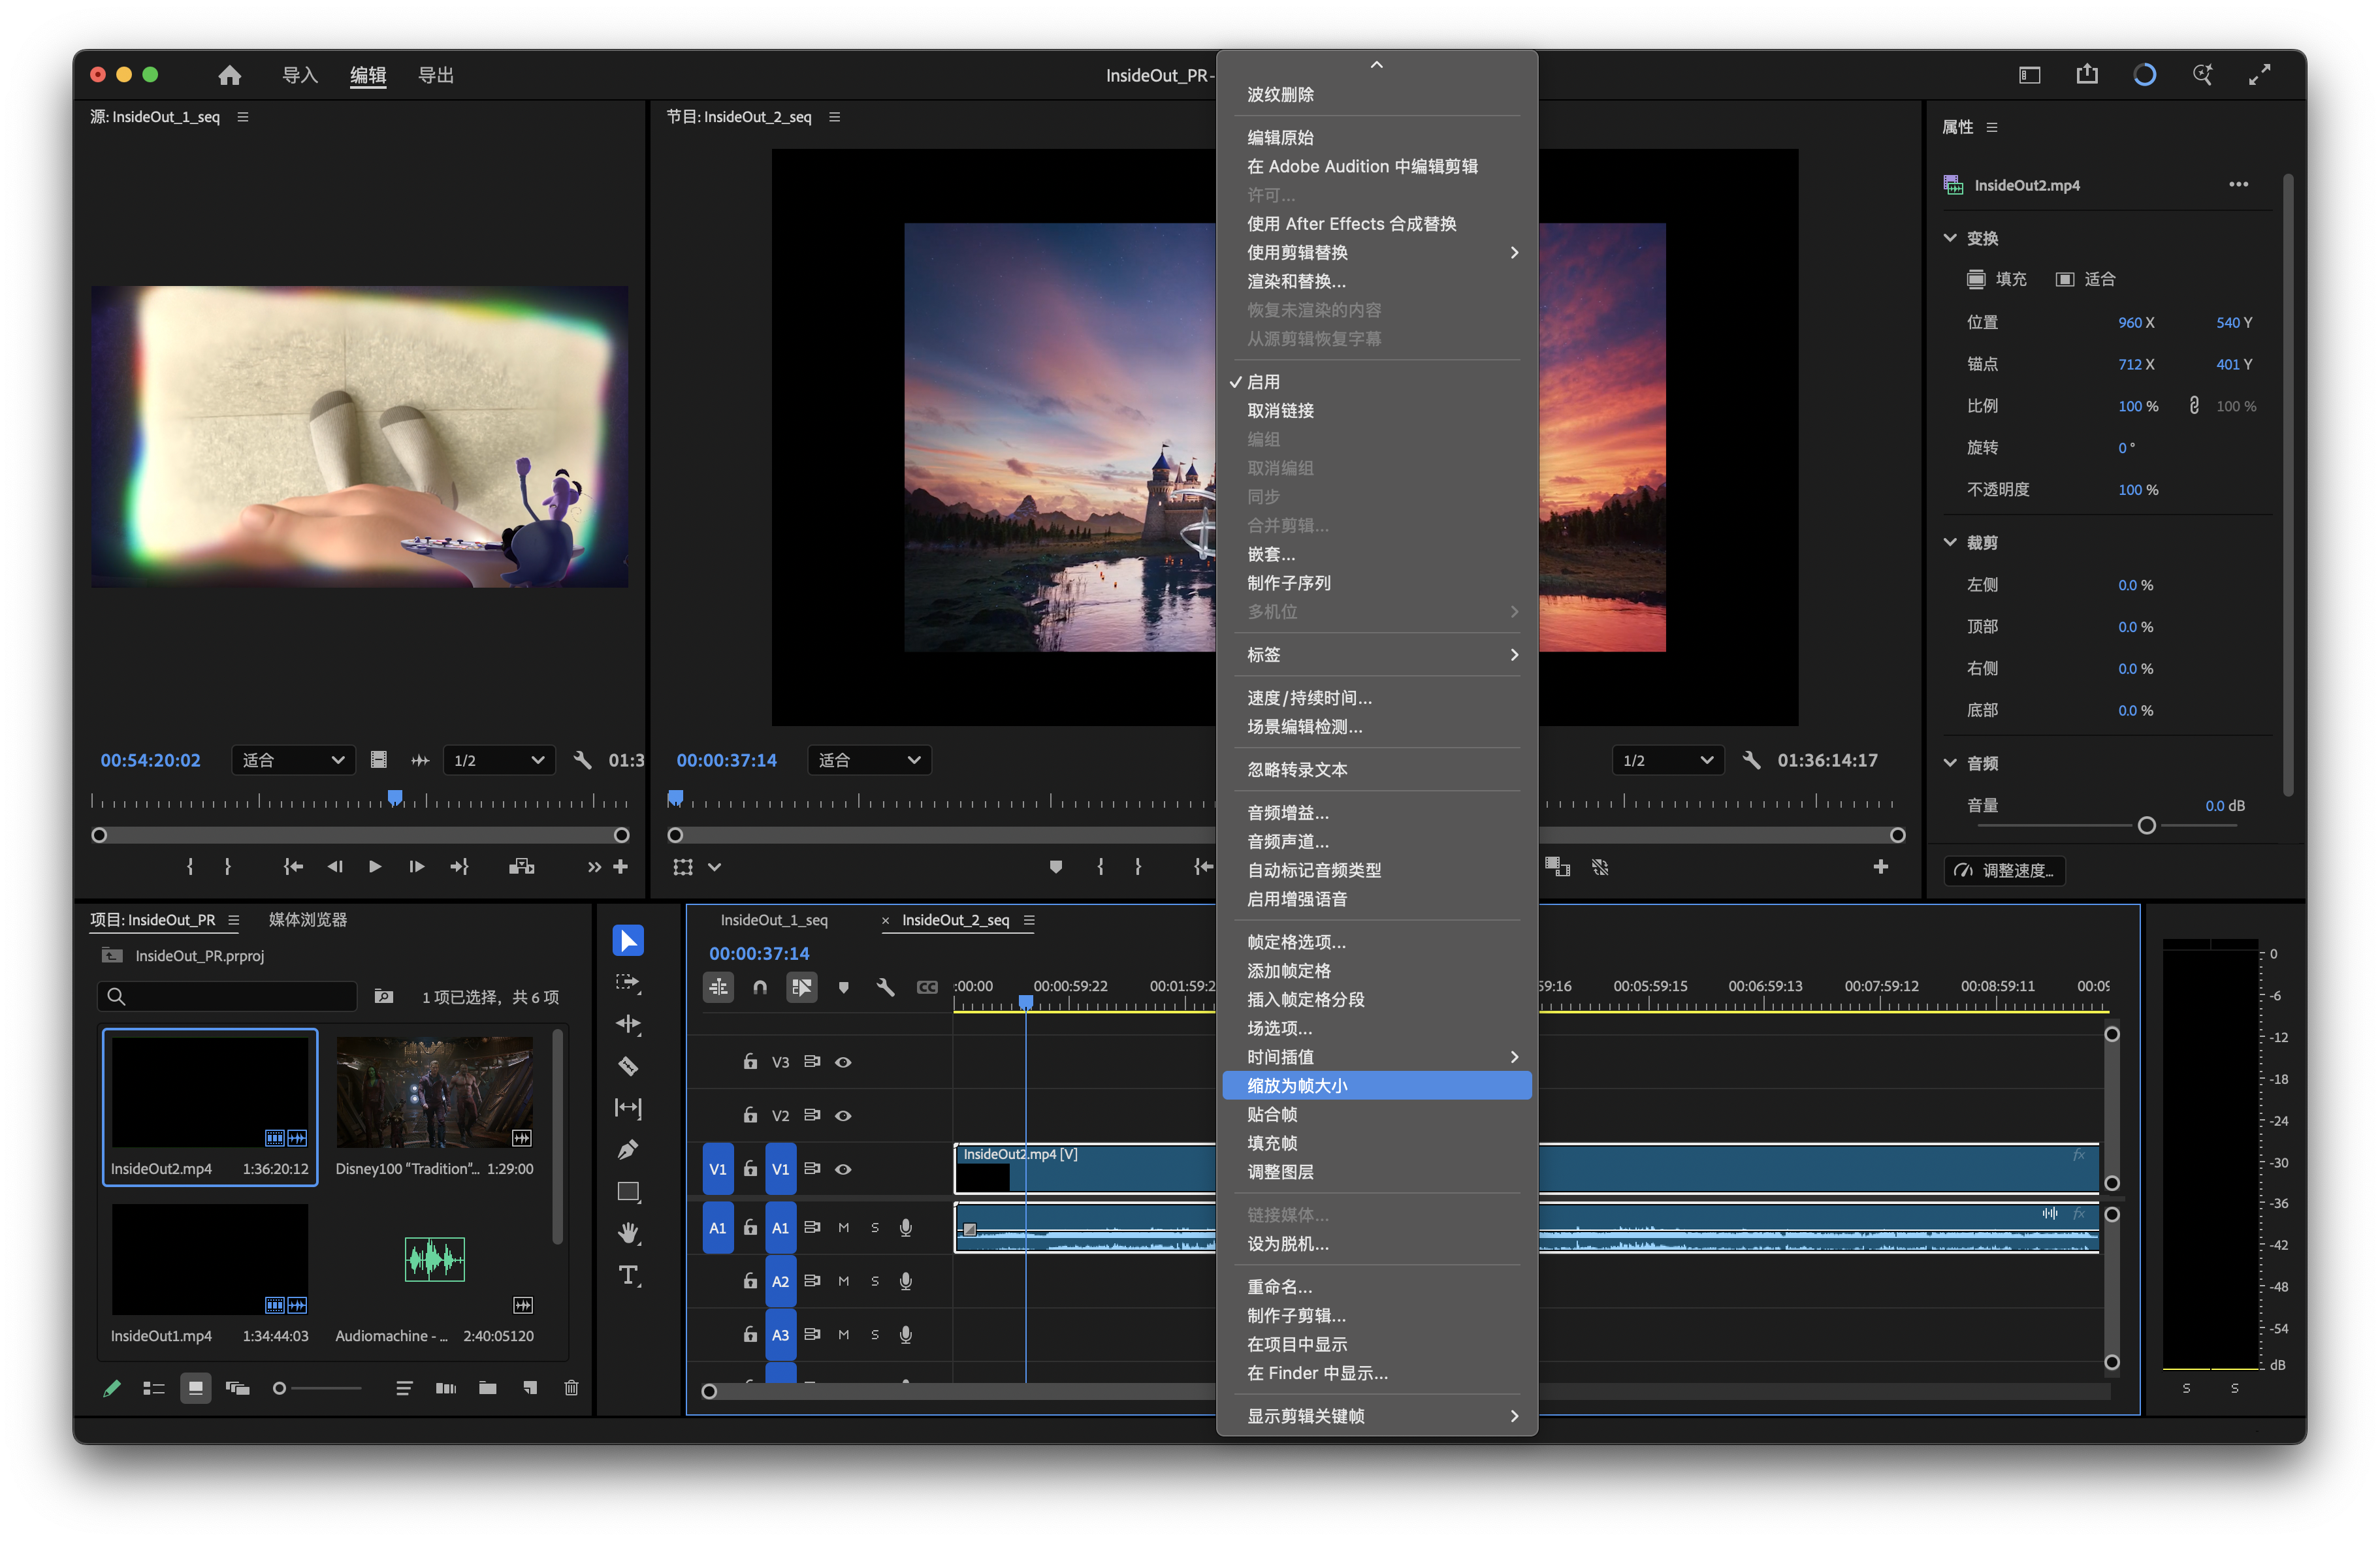Viewport: 2380px width, 1541px height.
Task: Open timeline display settings wrench
Action: (x=885, y=987)
